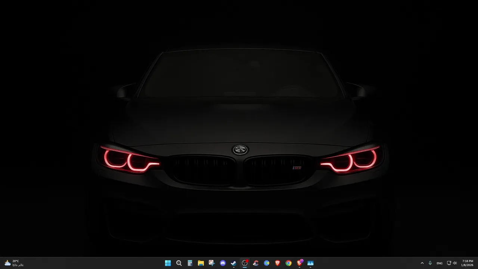This screenshot has width=478, height=269.
Task: Open network status tray icon
Action: click(449, 263)
